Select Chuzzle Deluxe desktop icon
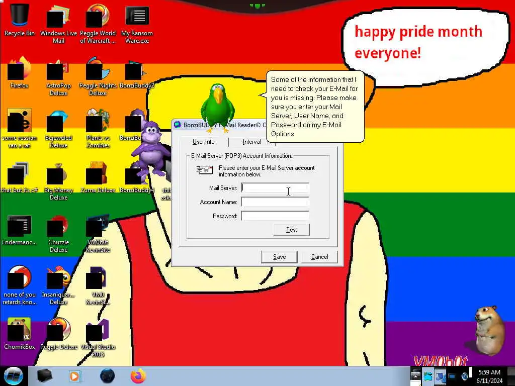Image resolution: width=515 pixels, height=386 pixels. [58, 233]
